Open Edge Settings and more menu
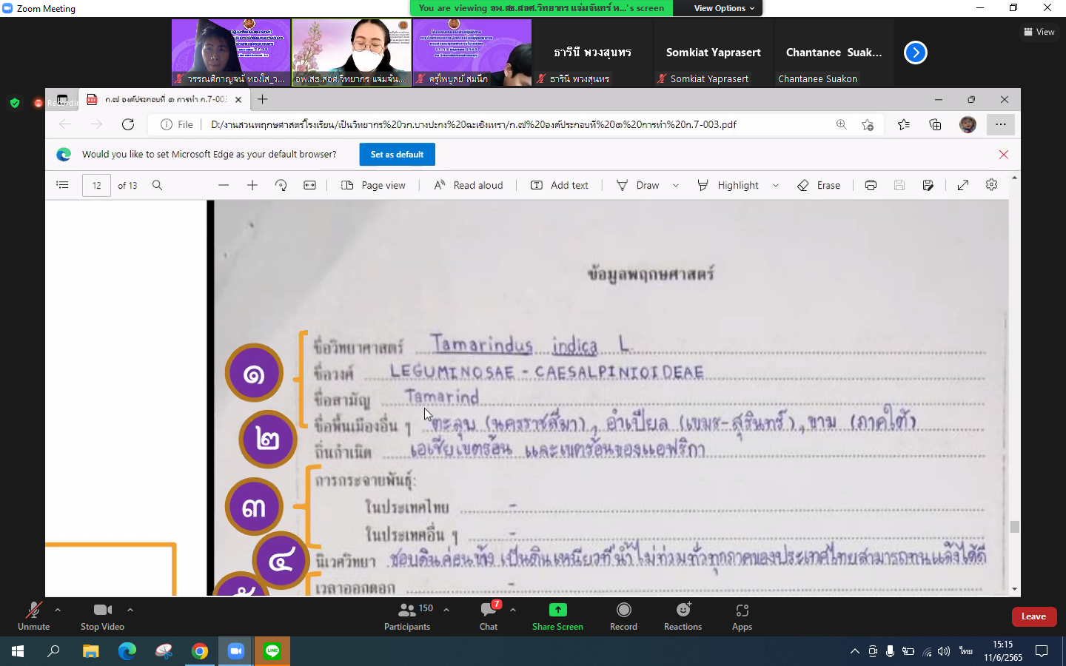 coord(1001,124)
